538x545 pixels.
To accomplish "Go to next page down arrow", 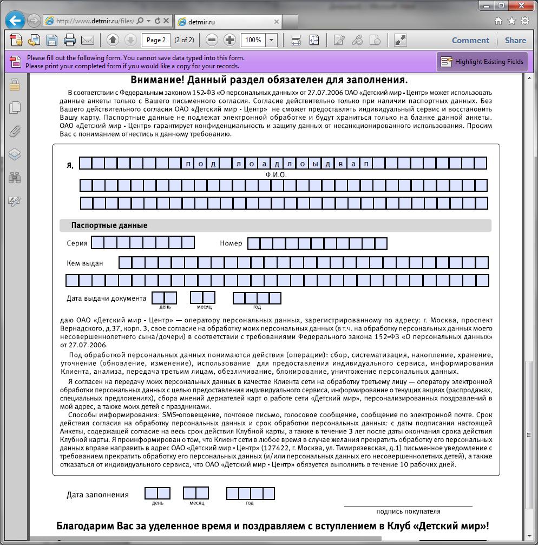I will [130, 40].
